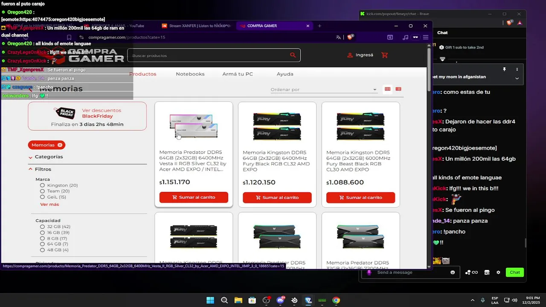Image resolution: width=546 pixels, height=307 pixels.
Task: Add Kingston Fury Beast CL30 6000MHz to cart
Action: pyautogui.click(x=360, y=197)
